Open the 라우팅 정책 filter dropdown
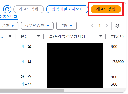Screen dimensions: 128x94 37,26
